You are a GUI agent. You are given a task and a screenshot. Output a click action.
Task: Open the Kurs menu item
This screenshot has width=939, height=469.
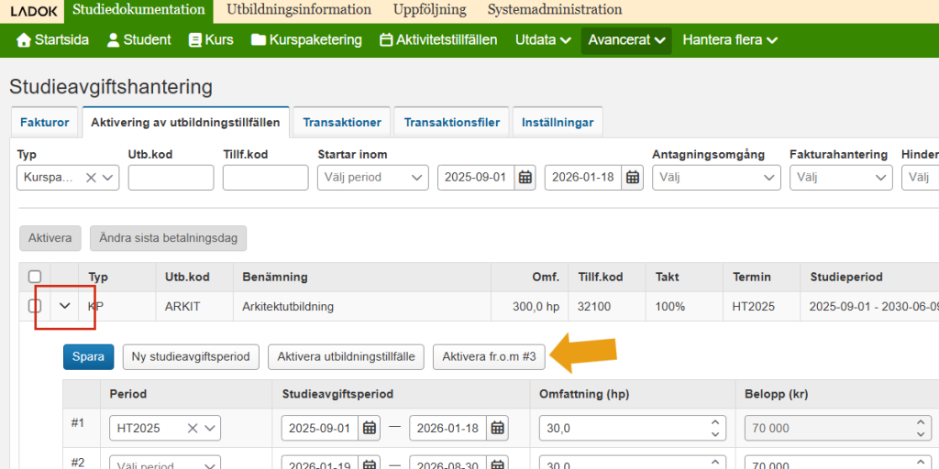coord(211,40)
